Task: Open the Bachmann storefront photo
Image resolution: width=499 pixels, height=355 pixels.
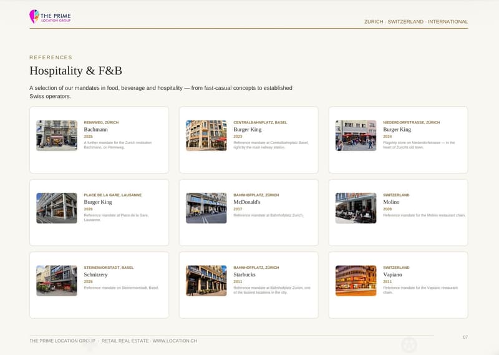Action: [57, 135]
